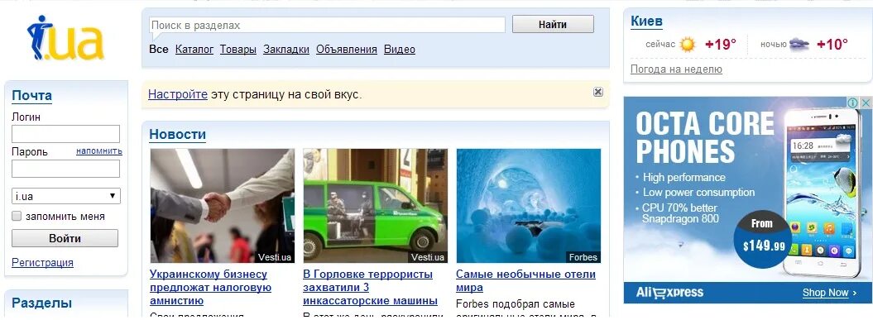Tick the 'запомнить меня' checkbox
The width and height of the screenshot is (873, 320).
pyautogui.click(x=17, y=216)
